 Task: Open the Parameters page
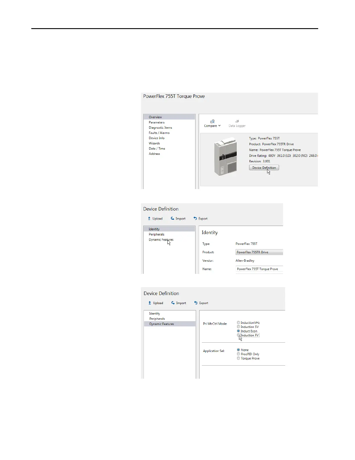pyautogui.click(x=157, y=122)
